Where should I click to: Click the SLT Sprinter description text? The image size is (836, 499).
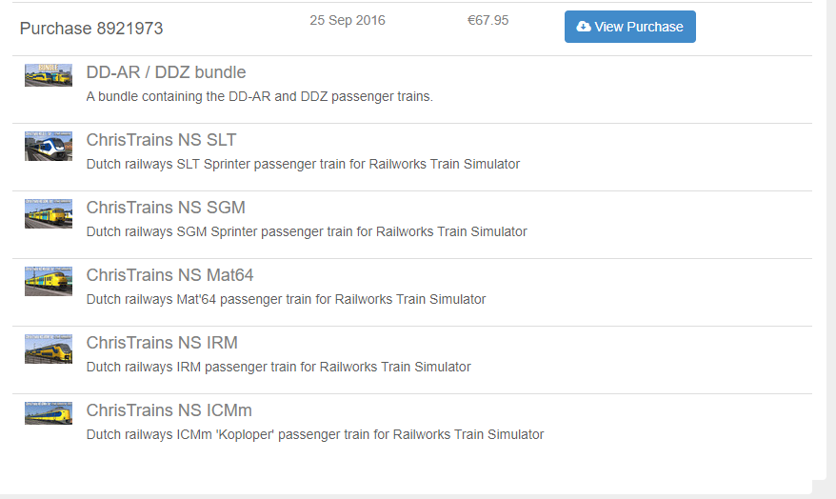303,164
